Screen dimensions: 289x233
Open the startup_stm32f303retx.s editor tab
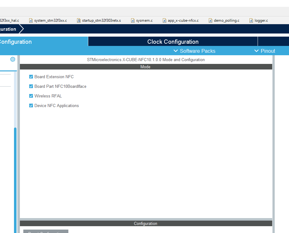pyautogui.click(x=99, y=20)
